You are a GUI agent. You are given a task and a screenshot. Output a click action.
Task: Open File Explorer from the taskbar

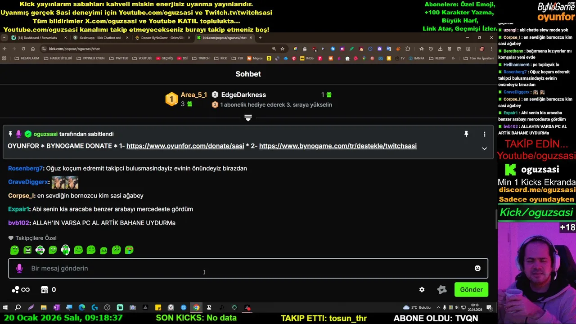[x=44, y=308]
